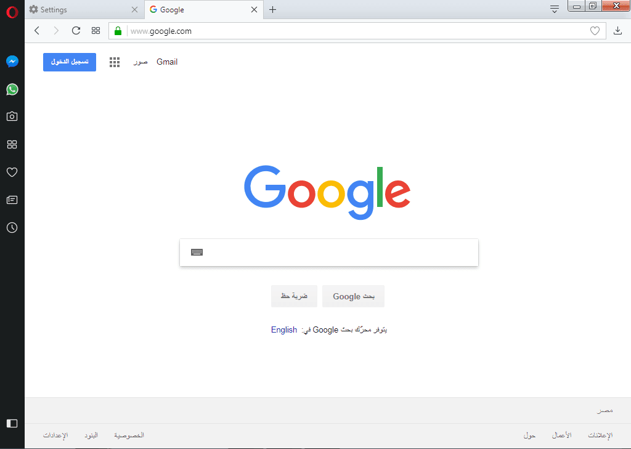Click the Google Search button

point(353,296)
